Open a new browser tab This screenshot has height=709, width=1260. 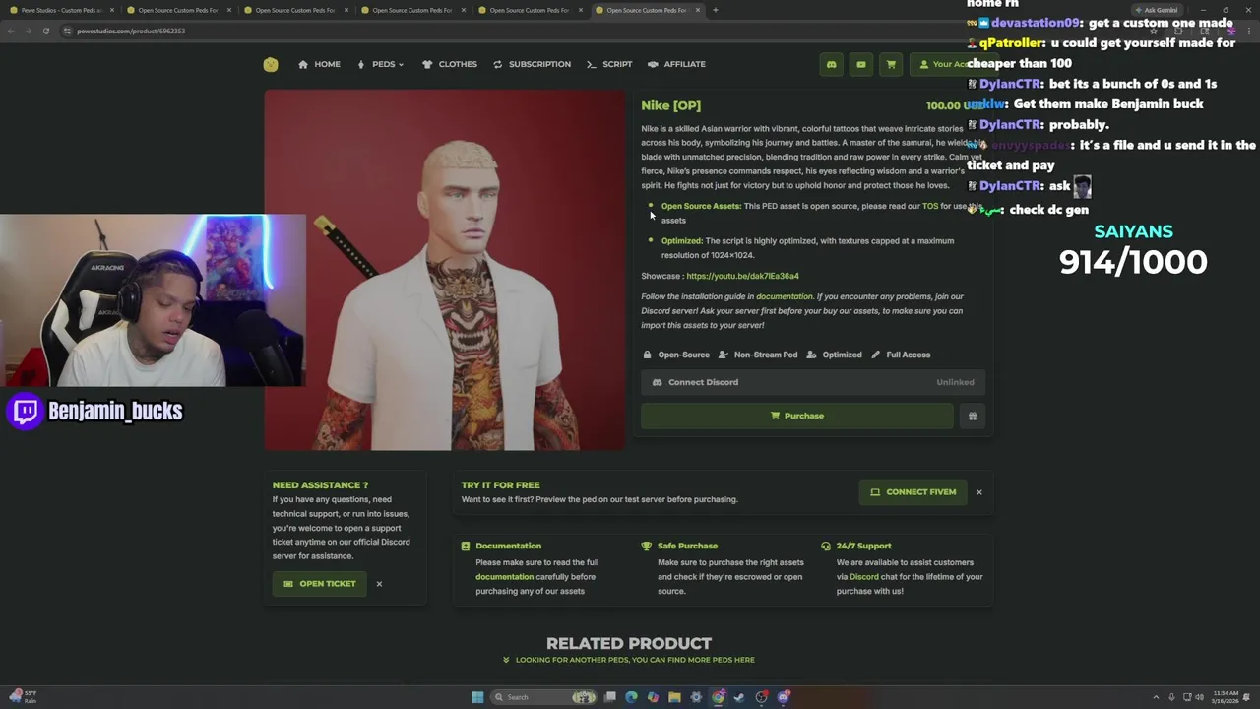pos(716,10)
